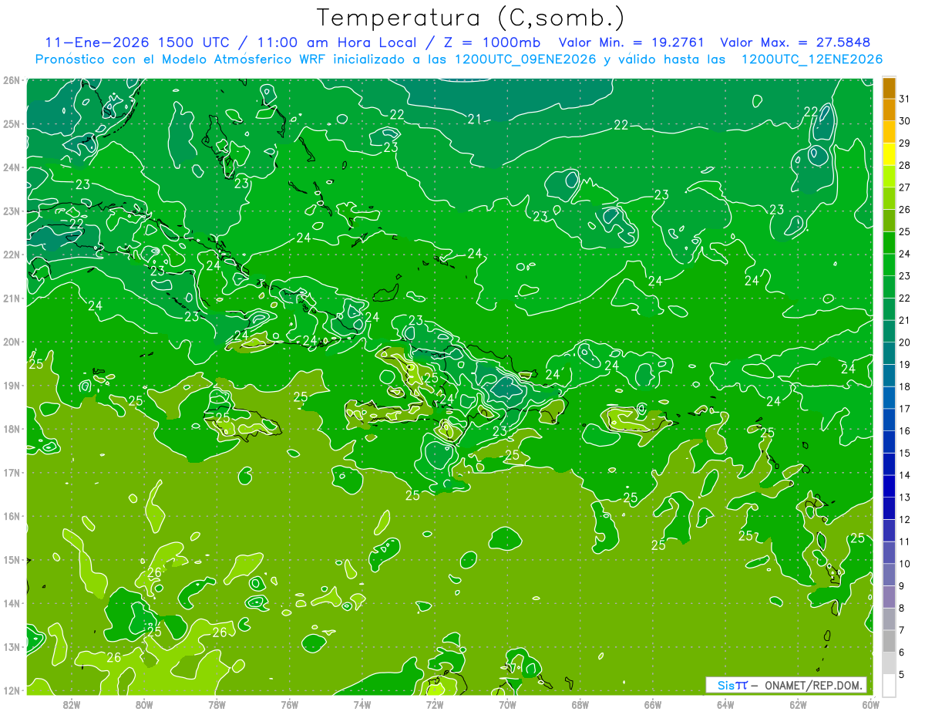Click the "31" value on the color legend
Image resolution: width=925 pixels, height=715 pixels.
coord(905,99)
